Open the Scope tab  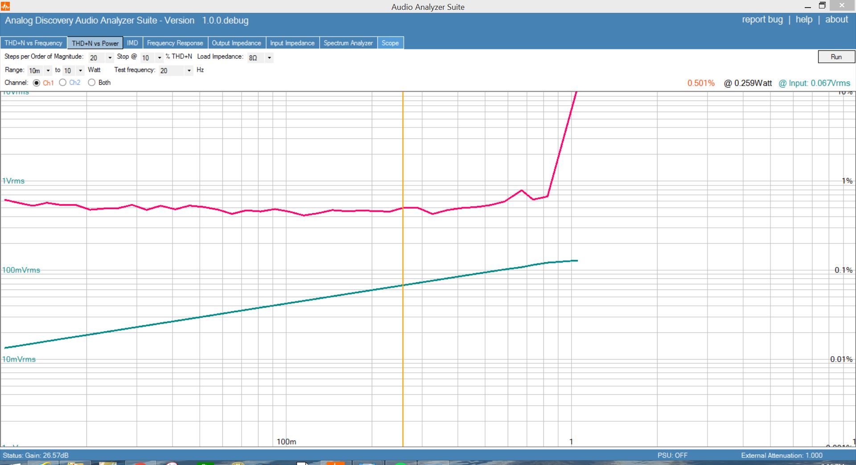click(x=390, y=43)
